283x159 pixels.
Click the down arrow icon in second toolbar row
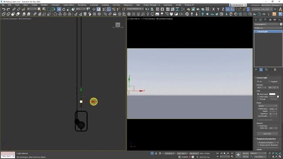(x=196, y=14)
